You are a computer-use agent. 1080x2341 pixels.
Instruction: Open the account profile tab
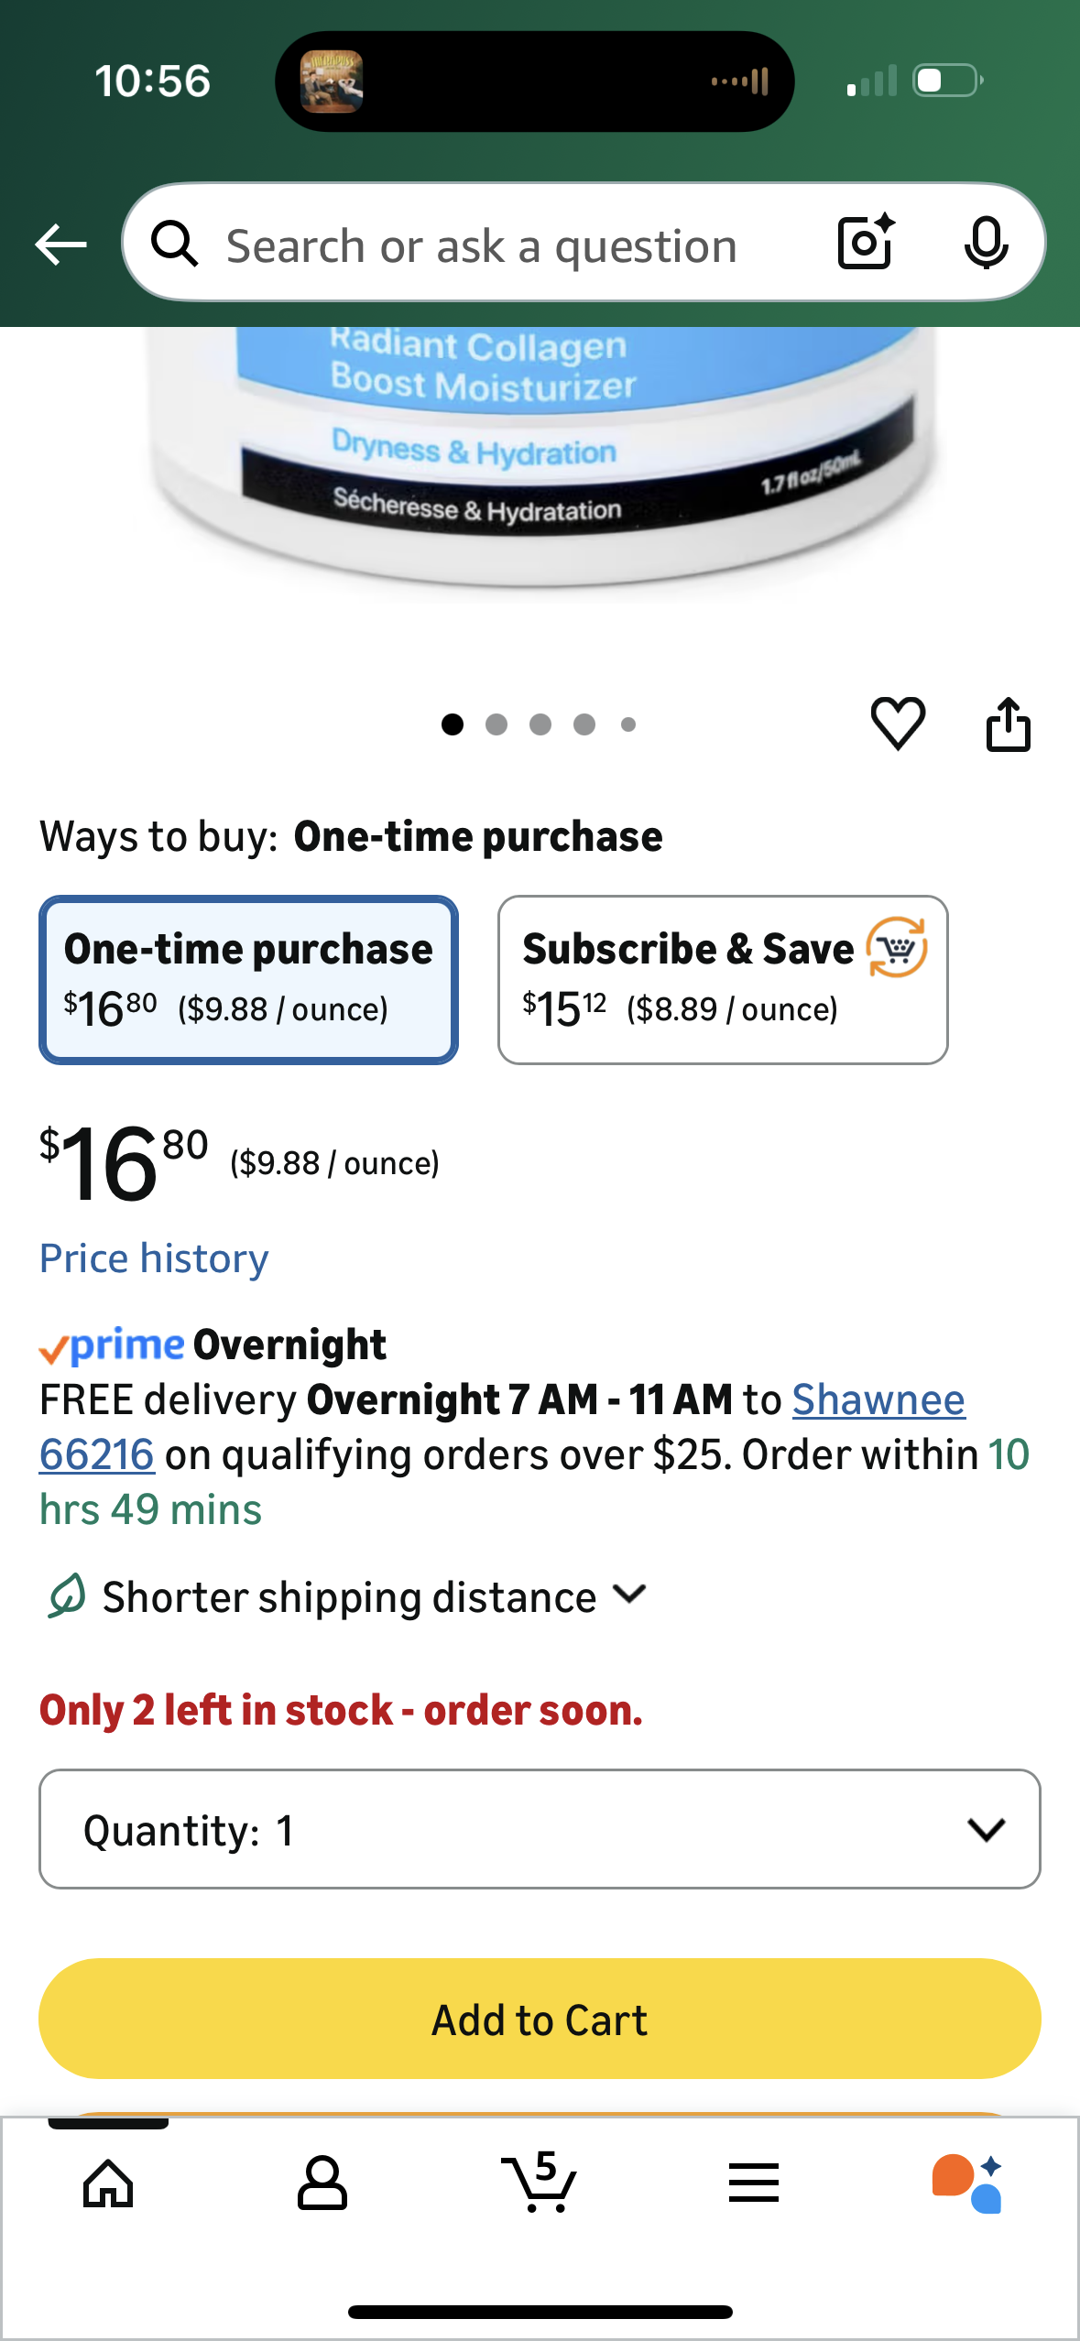pos(322,2183)
